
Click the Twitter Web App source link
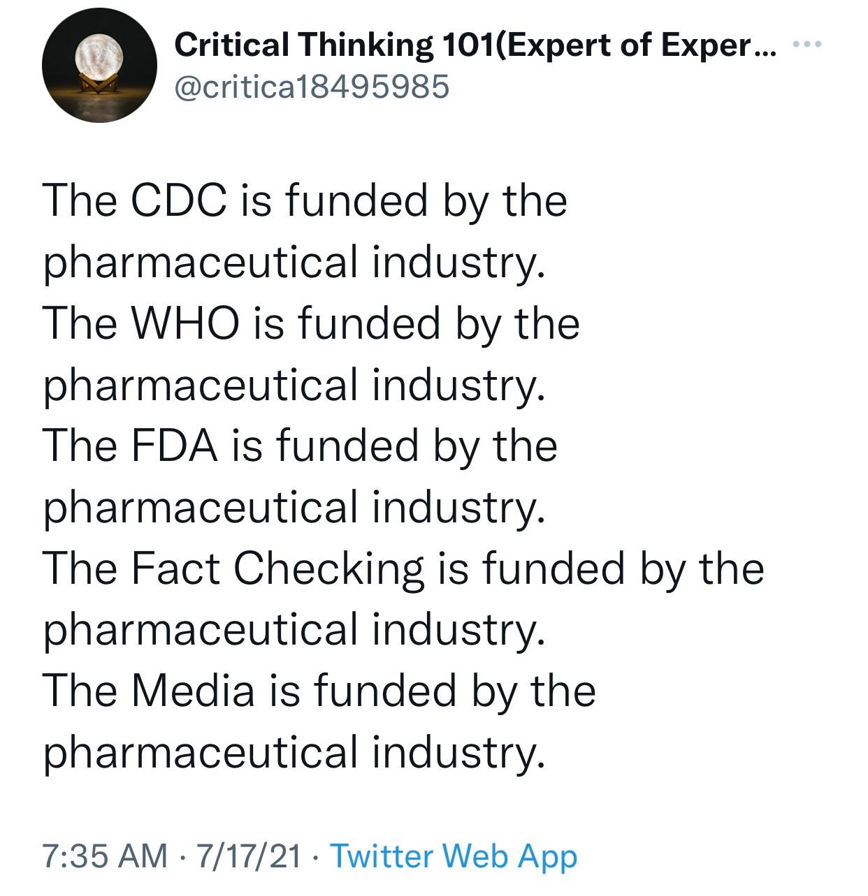point(453,855)
